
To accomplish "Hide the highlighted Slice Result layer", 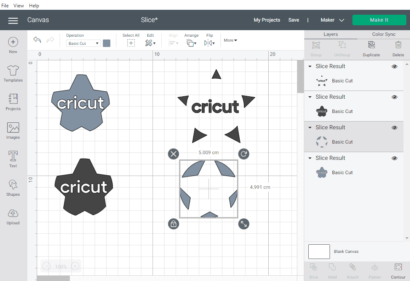I will pos(394,128).
